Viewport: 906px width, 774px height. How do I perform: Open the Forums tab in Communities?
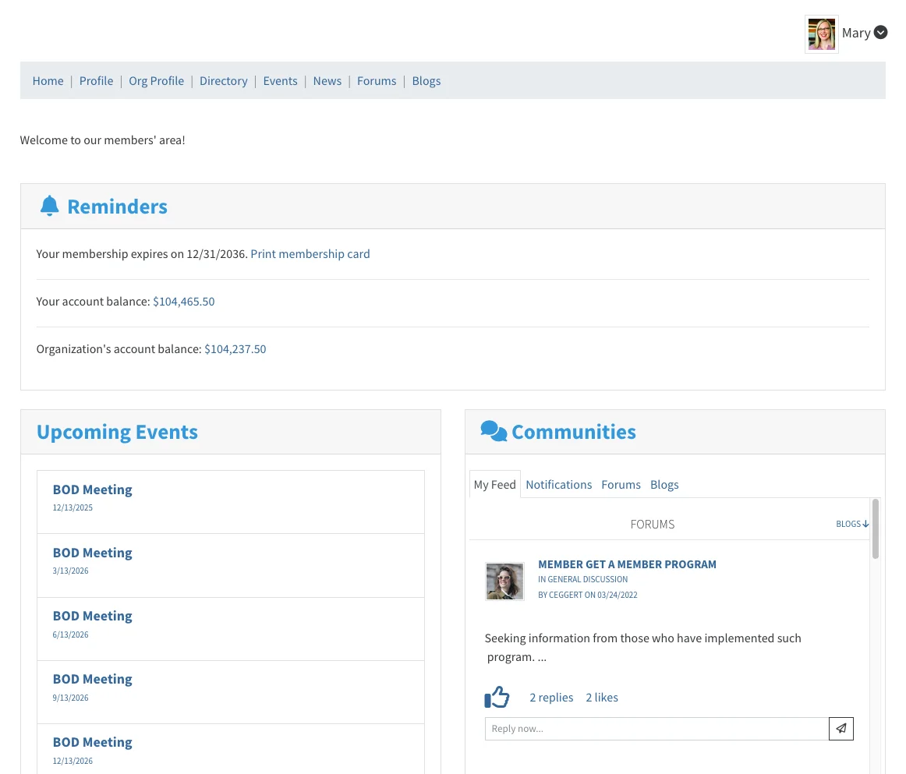tap(621, 484)
